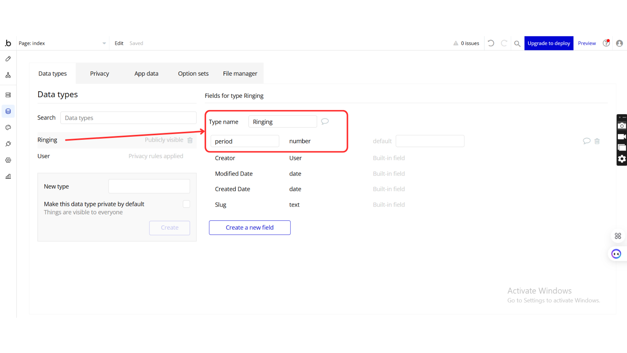Screen dimensions: 627x353
Task: Open the user account menu icon
Action: pyautogui.click(x=619, y=43)
